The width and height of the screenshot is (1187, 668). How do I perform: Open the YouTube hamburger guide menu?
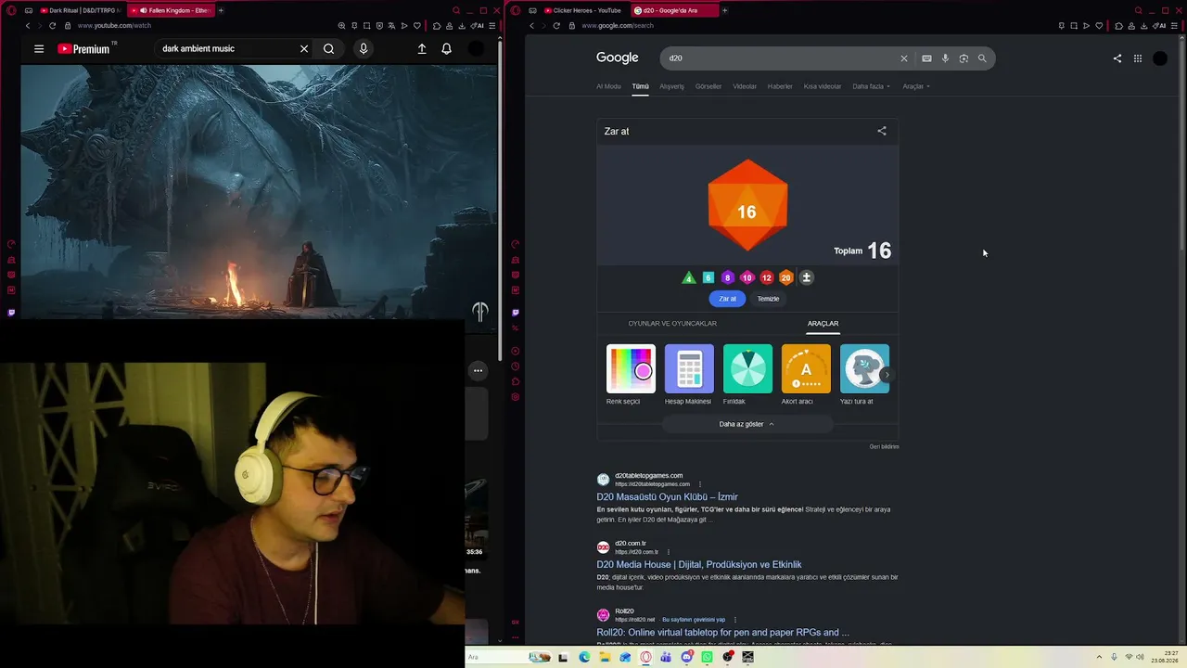click(39, 48)
